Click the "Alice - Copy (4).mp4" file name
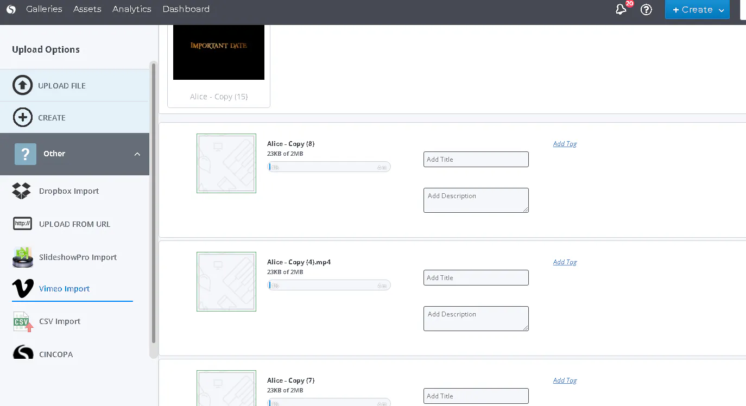Image resolution: width=746 pixels, height=406 pixels. coord(299,262)
